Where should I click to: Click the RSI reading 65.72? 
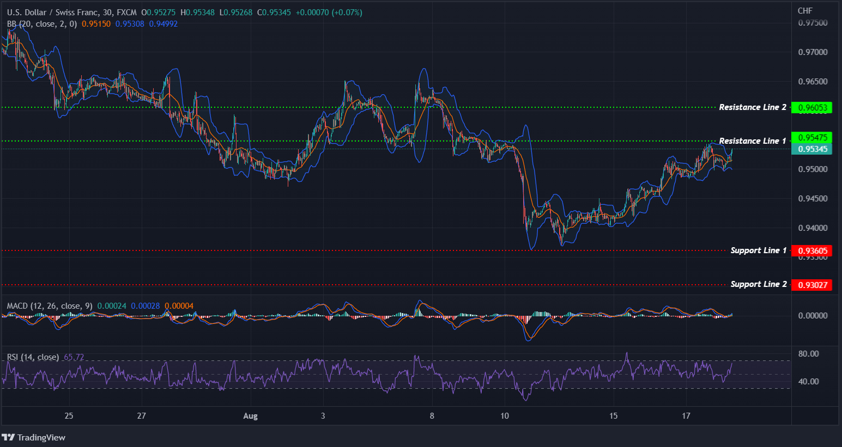(x=73, y=357)
